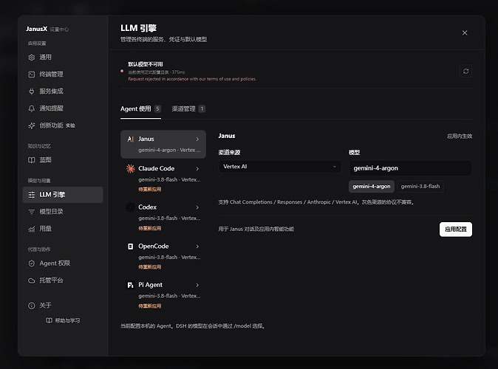Open 服务集成 in the sidebar

click(x=63, y=92)
